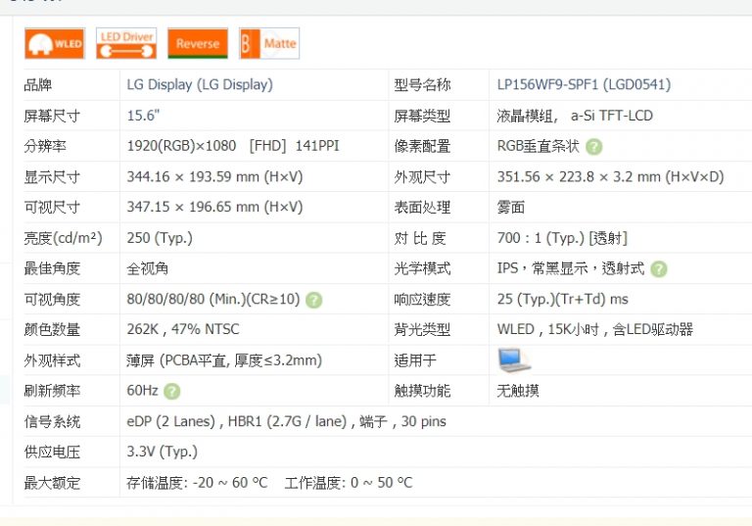752x526 pixels.
Task: Click the 信号系统 row label
Action: [x=52, y=422]
